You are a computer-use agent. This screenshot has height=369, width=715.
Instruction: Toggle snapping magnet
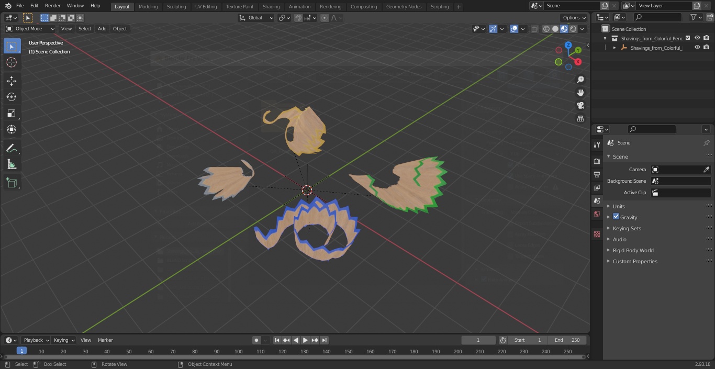point(298,18)
